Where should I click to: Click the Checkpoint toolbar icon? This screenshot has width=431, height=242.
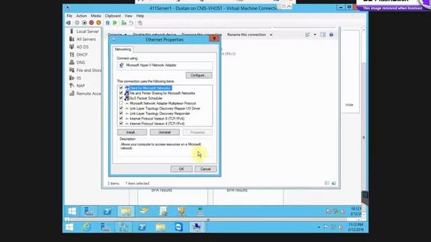pyautogui.click(x=124, y=23)
